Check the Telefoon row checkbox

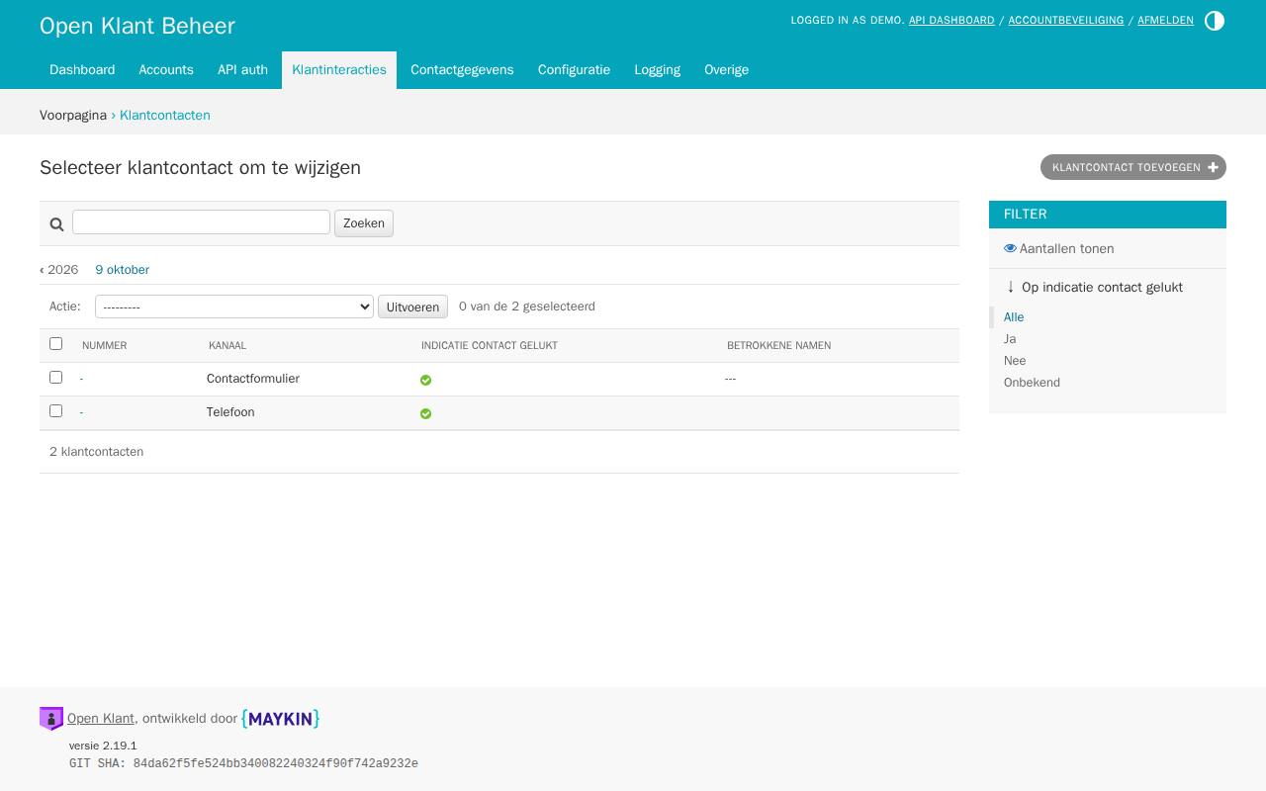click(55, 410)
